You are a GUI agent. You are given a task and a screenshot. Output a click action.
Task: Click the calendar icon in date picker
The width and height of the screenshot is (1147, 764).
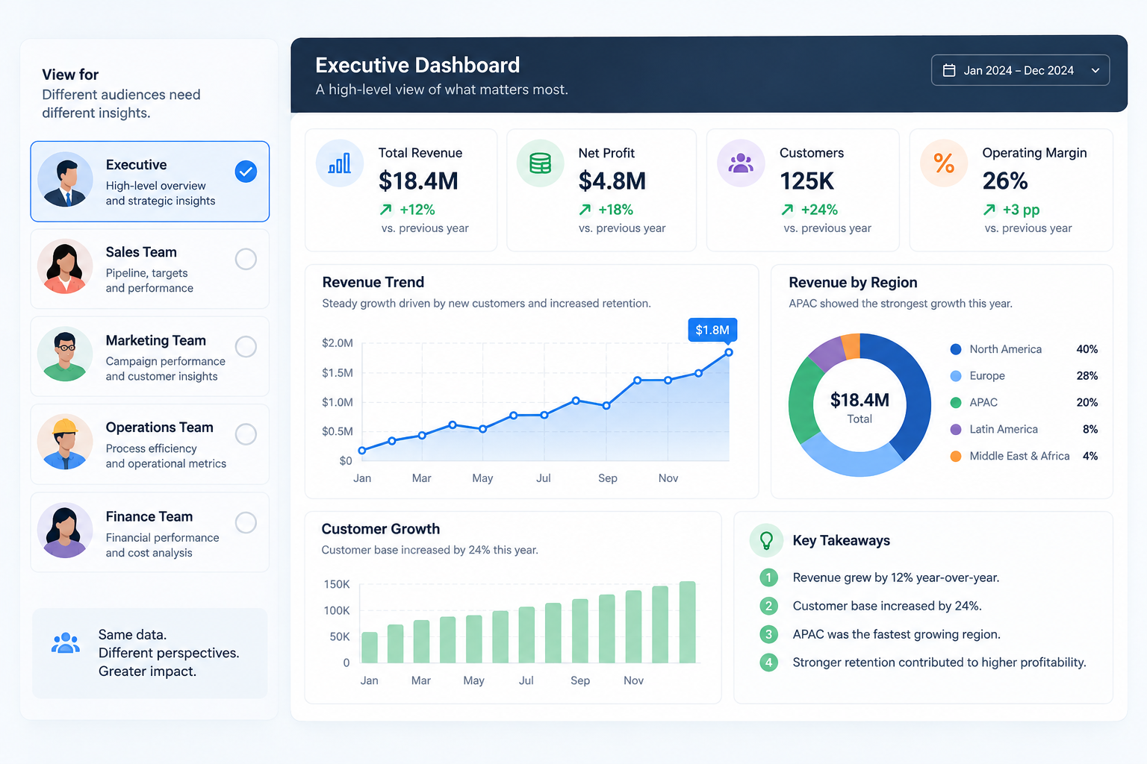tap(949, 70)
